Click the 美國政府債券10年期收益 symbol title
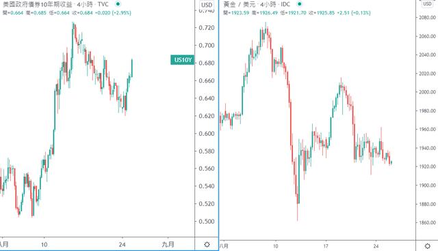Image resolution: width=438 pixels, height=251 pixels. [37, 4]
